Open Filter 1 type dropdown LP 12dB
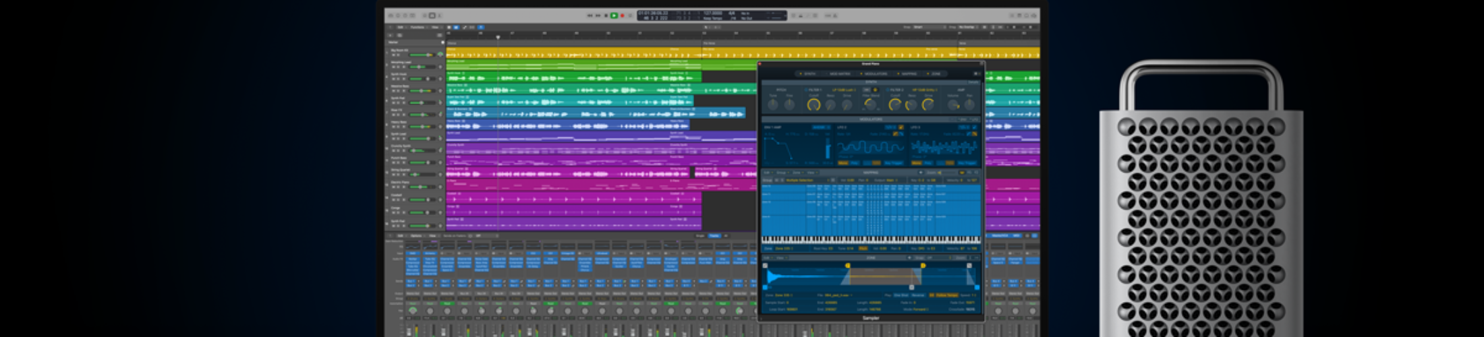 (x=844, y=90)
